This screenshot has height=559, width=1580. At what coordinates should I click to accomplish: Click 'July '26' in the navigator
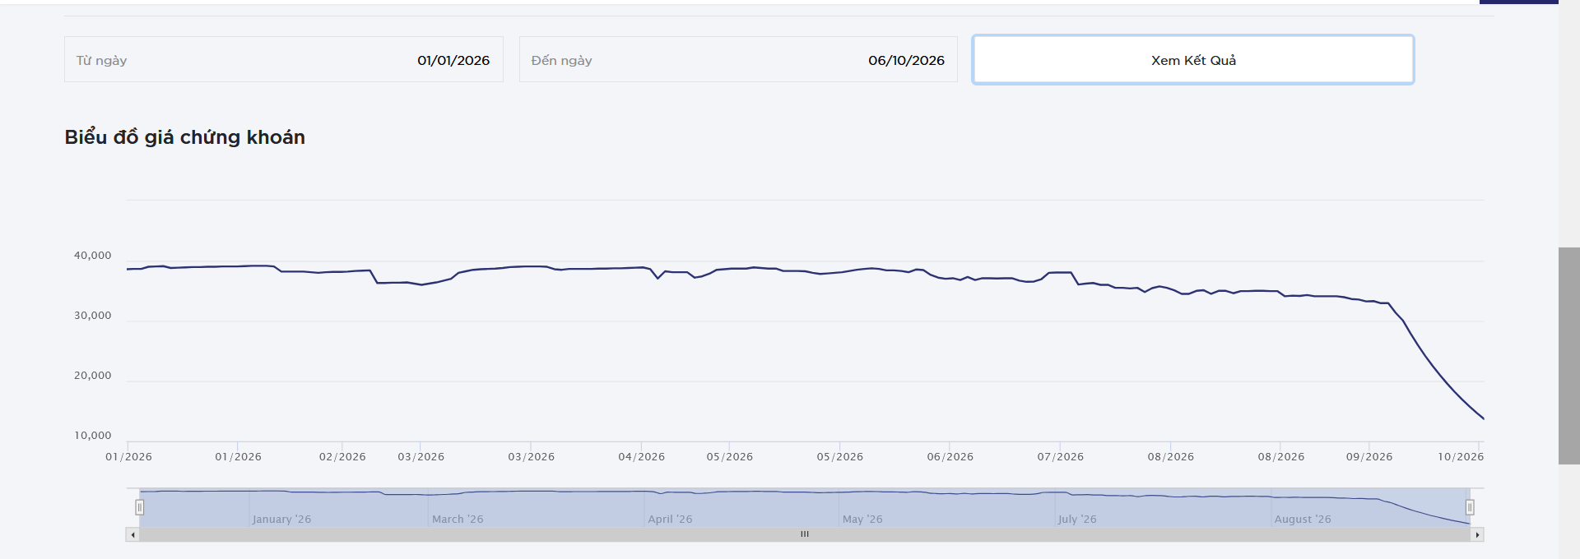coord(1077,520)
